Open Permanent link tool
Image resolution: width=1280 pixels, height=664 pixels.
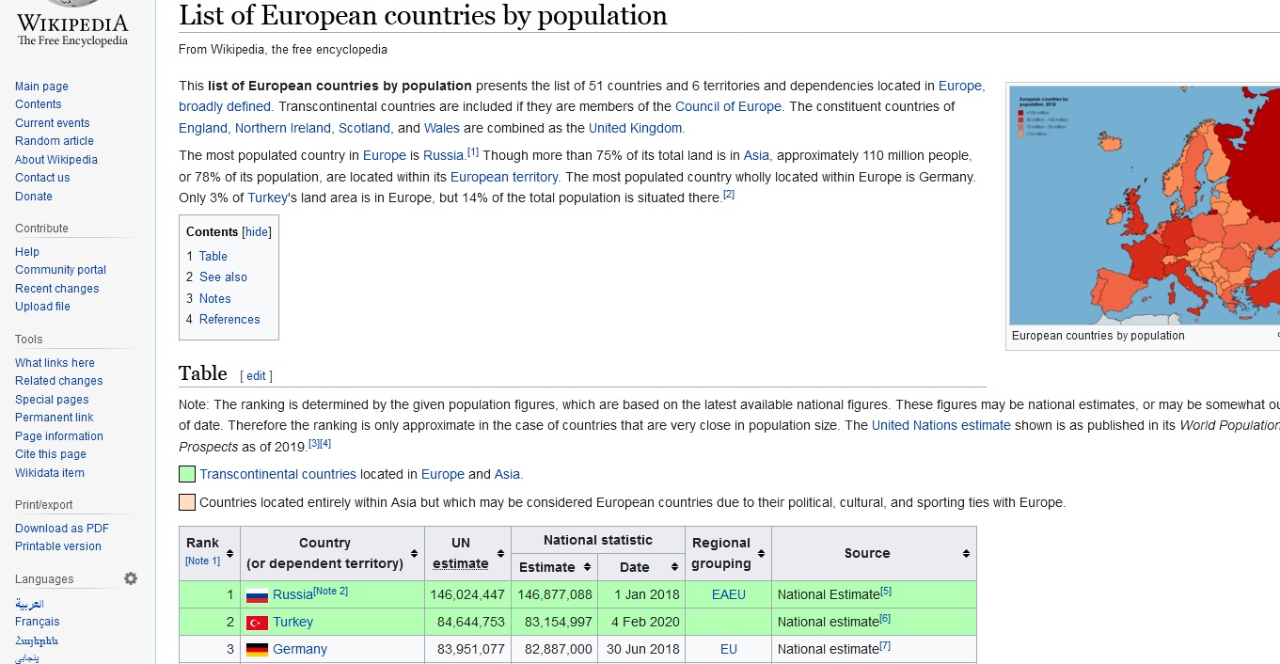55,418
